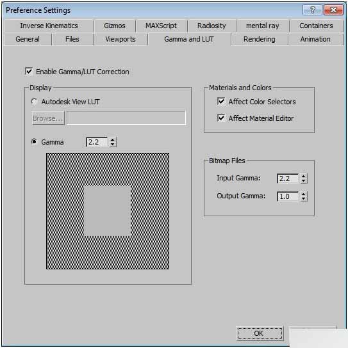Click the Input Gamma value field
Viewport: 348px width, 348px height.
pyautogui.click(x=288, y=178)
